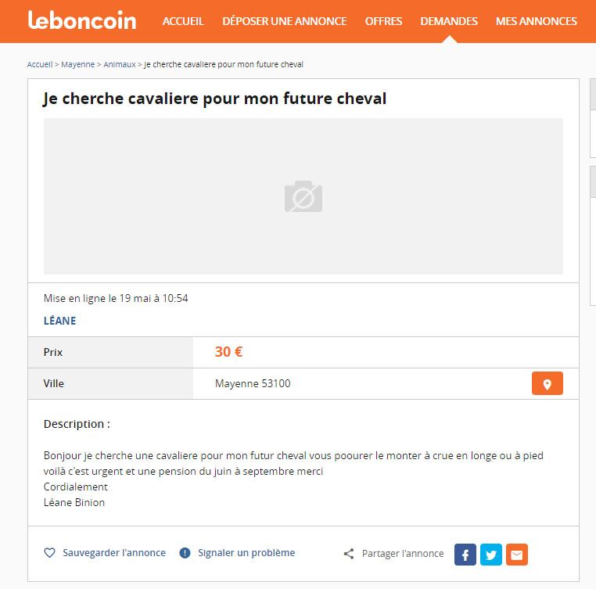Click the heart icon to save listing

click(49, 553)
